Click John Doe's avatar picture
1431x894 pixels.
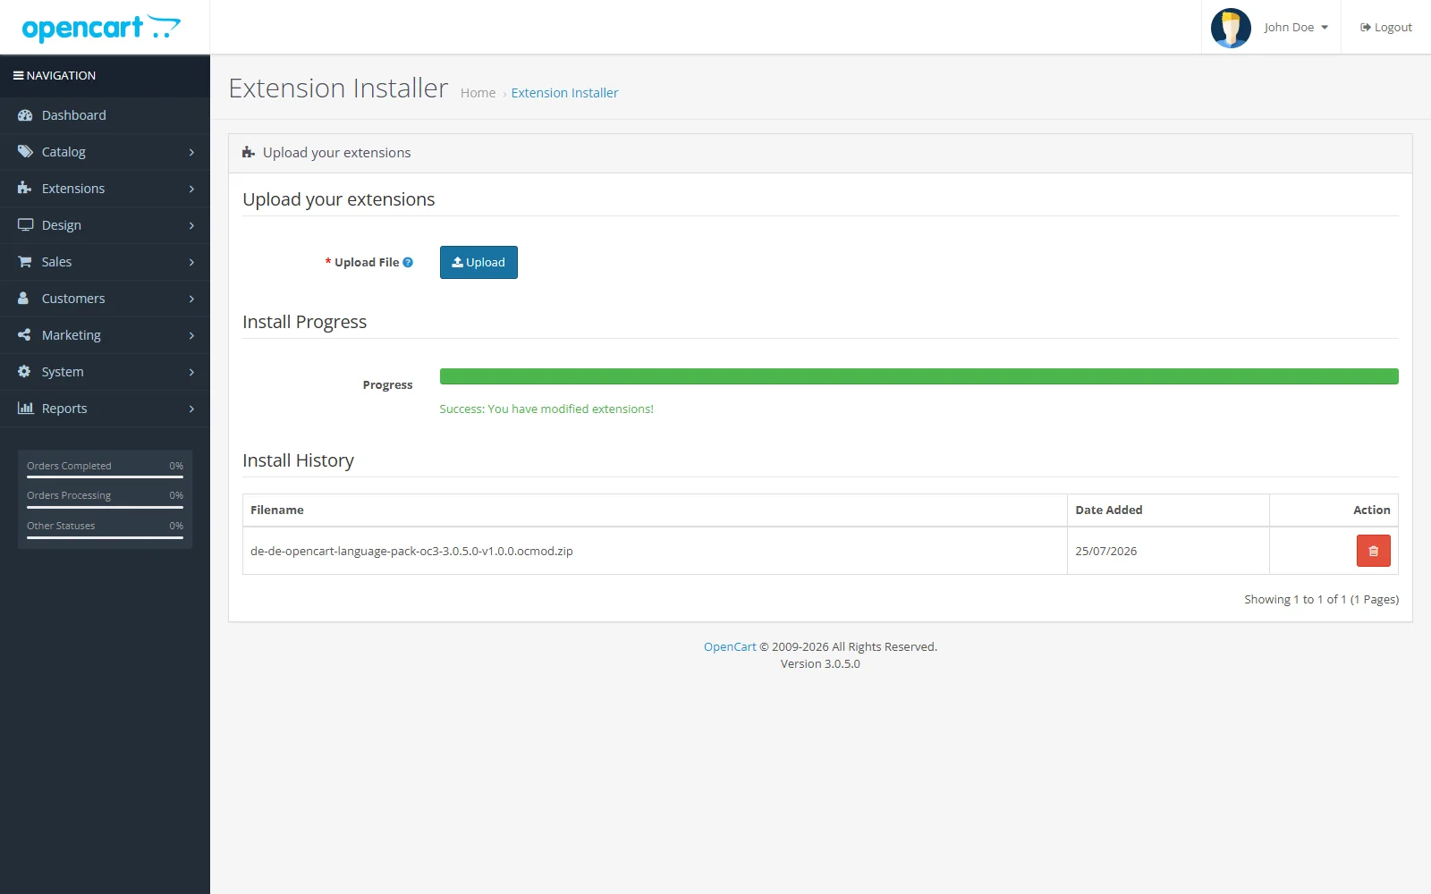pos(1231,28)
